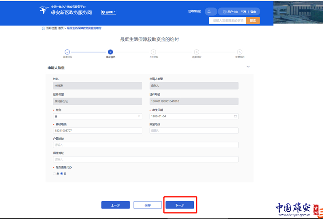
Task: Click the 下一步 button
Action: [x=180, y=205]
